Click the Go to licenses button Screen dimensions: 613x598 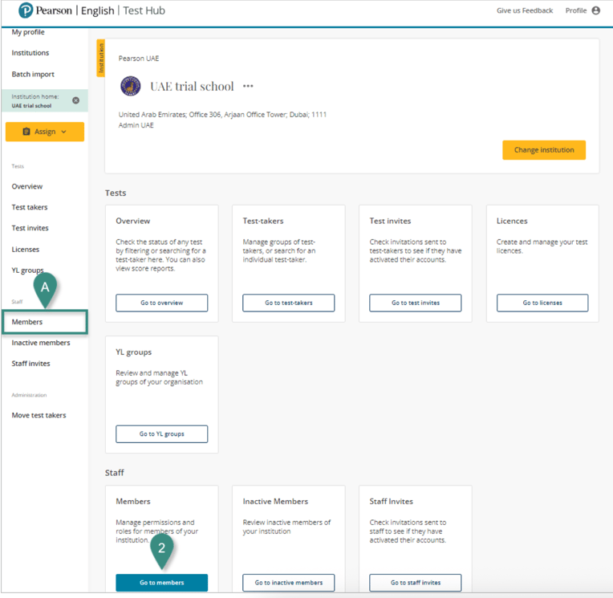(542, 303)
